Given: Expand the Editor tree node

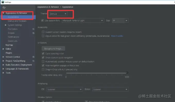Looking at the screenshot, I should tap(3, 49).
